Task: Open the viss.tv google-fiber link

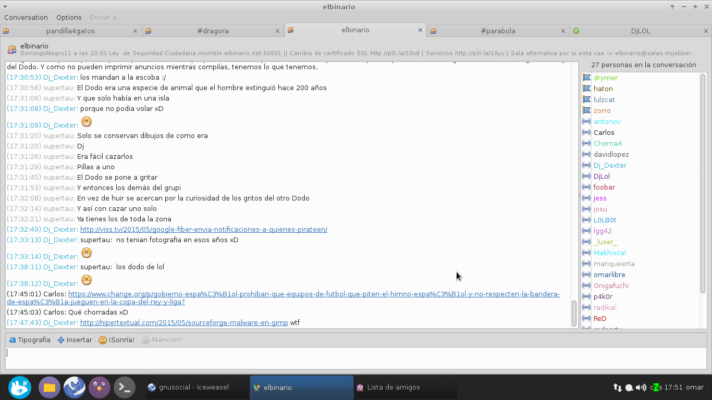Action: point(204,229)
